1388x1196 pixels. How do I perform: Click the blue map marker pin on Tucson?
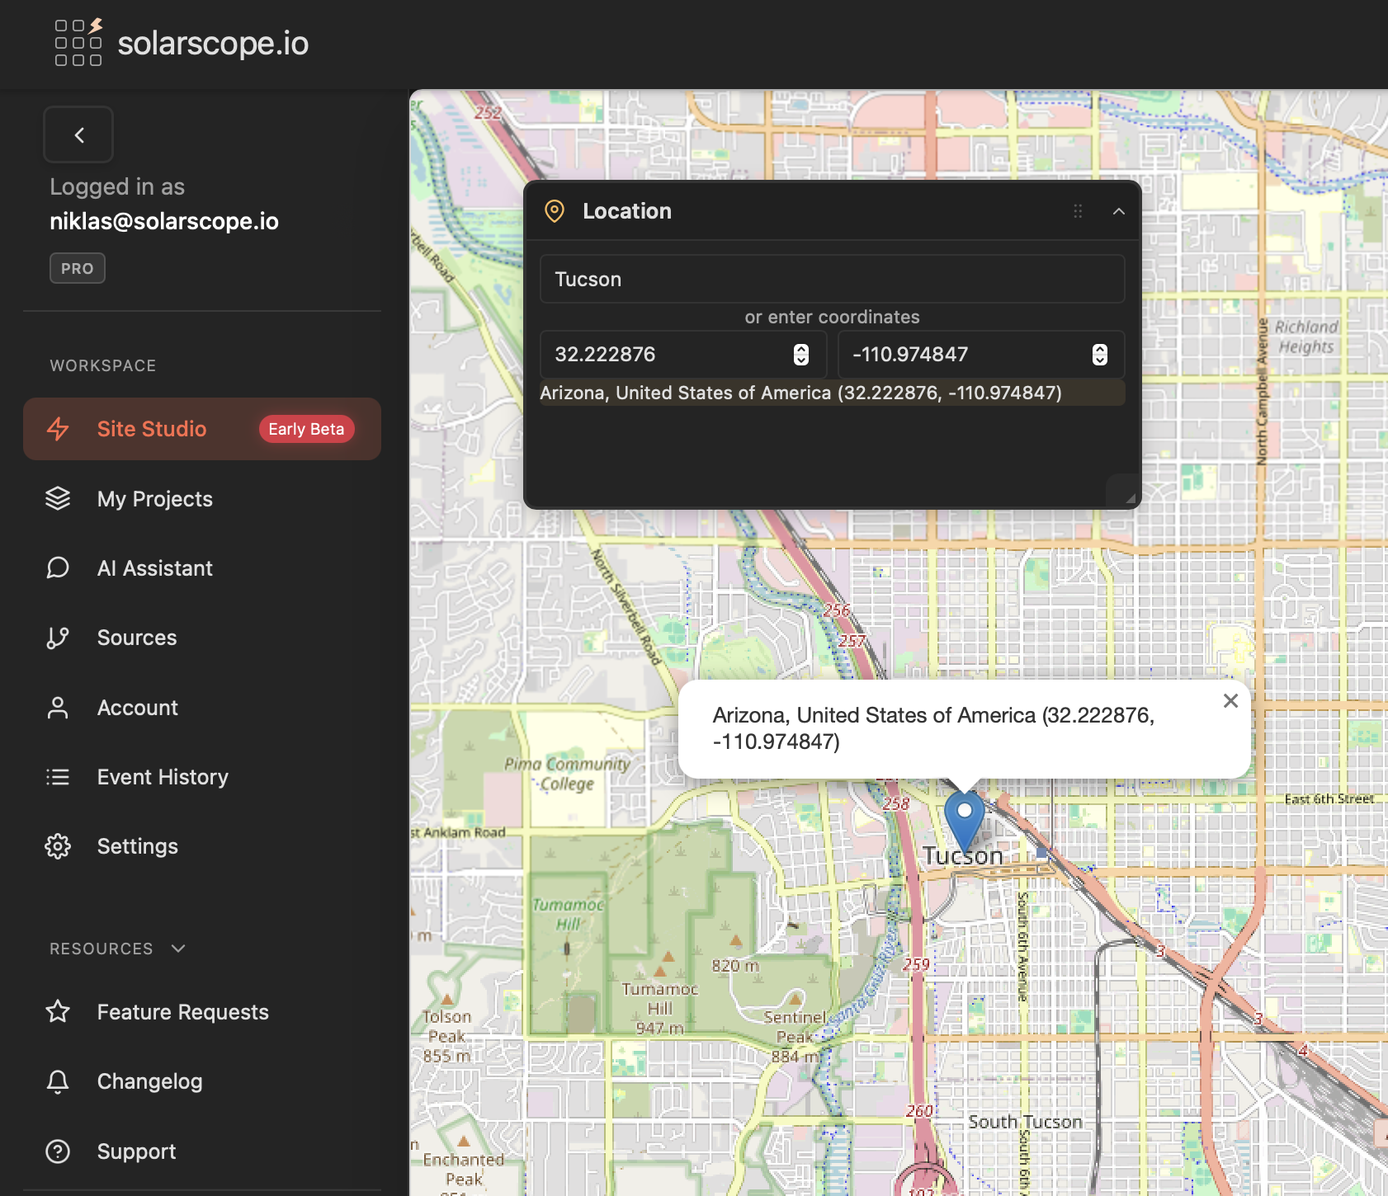[x=964, y=817]
